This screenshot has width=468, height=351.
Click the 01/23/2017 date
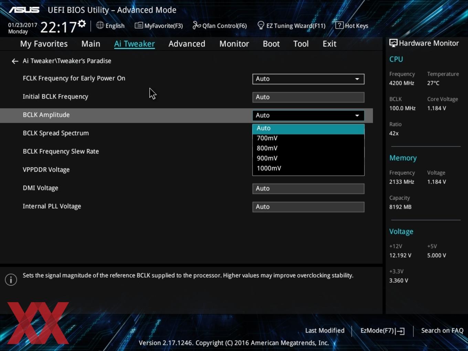(x=23, y=25)
